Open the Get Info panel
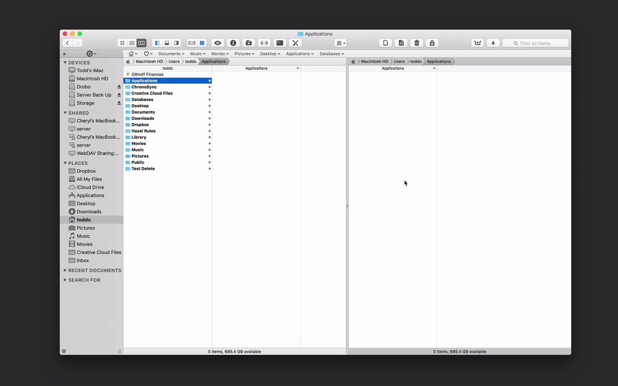The width and height of the screenshot is (618, 386). click(233, 43)
